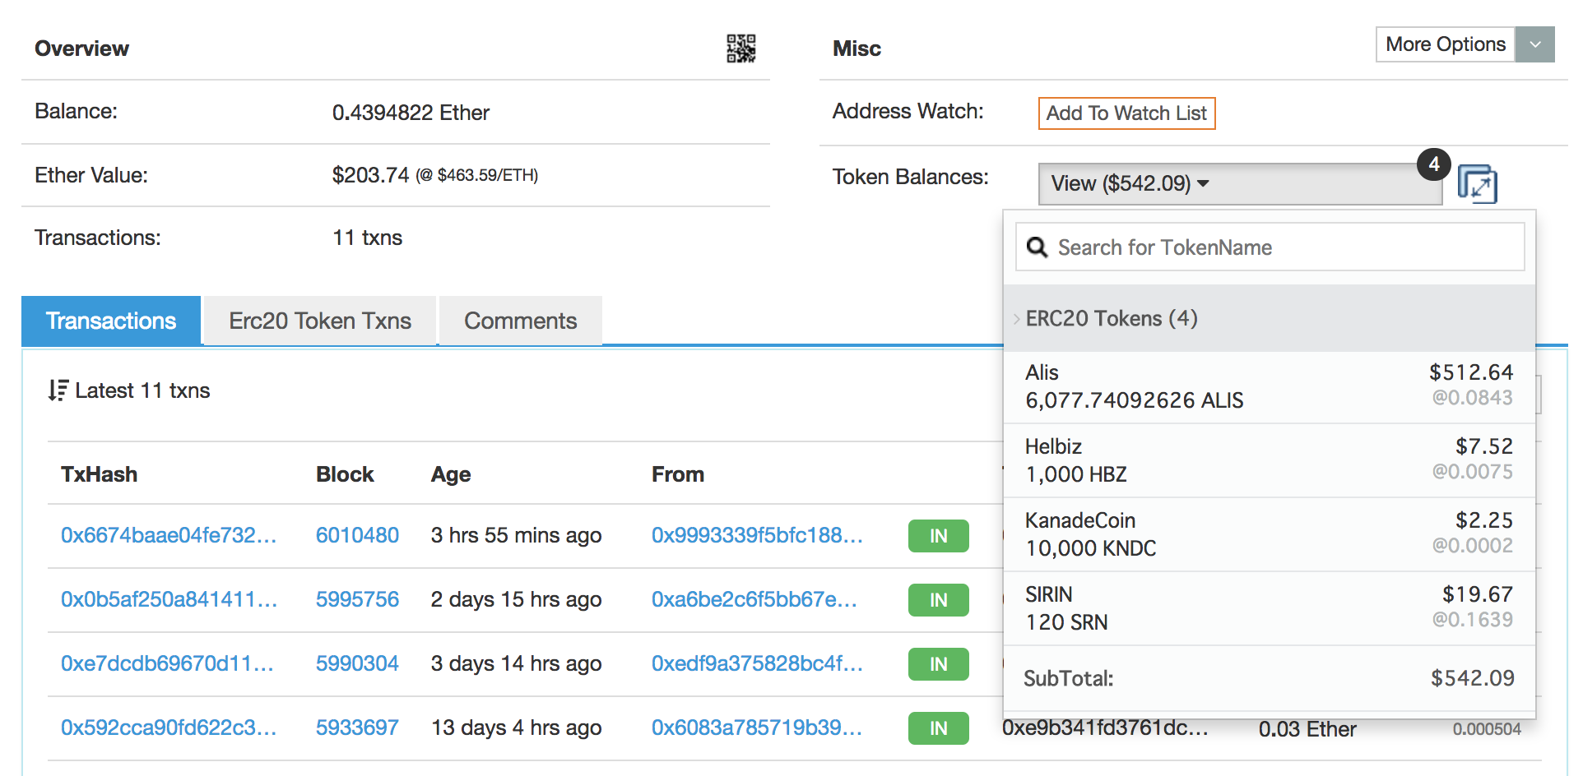This screenshot has height=776, width=1583.
Task: Click the token count badge showing 4
Action: pos(1433,164)
